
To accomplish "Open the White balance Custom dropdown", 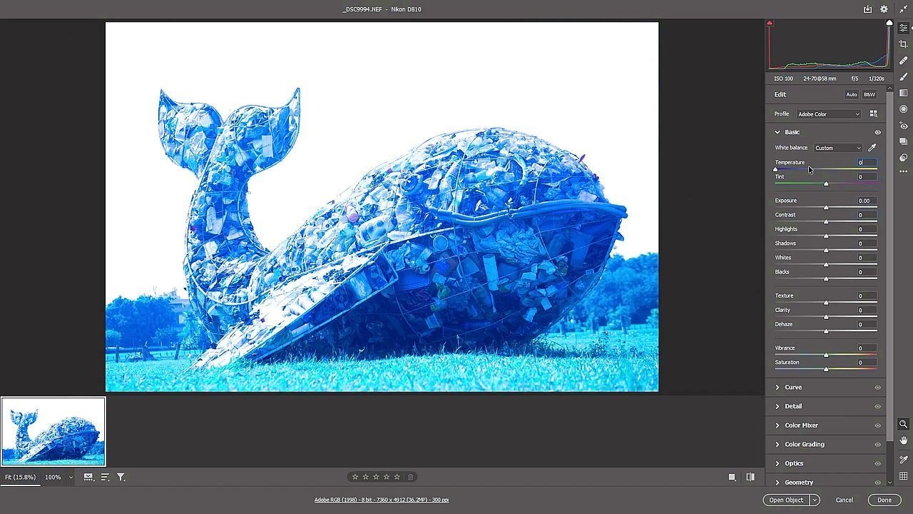I will pos(838,148).
